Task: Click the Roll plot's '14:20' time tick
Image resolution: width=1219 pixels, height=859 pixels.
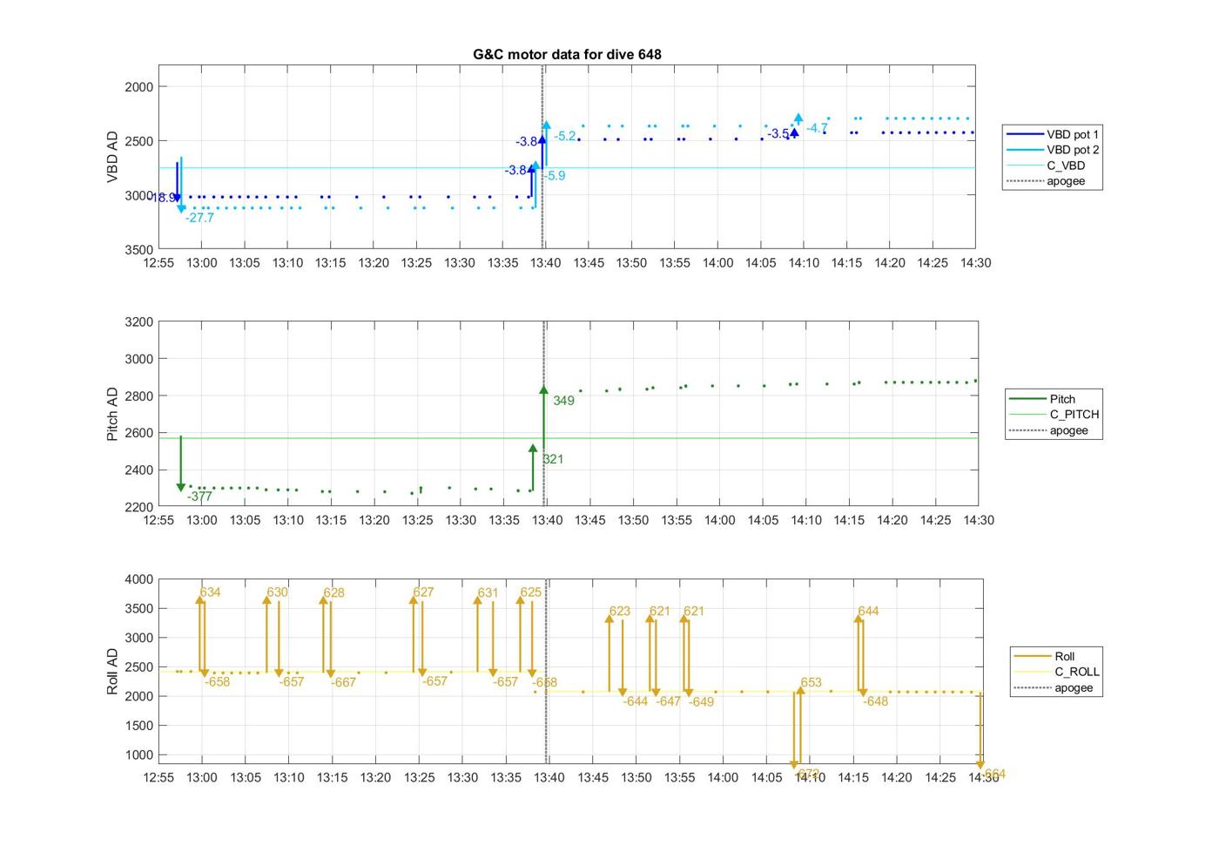Action: click(x=897, y=778)
